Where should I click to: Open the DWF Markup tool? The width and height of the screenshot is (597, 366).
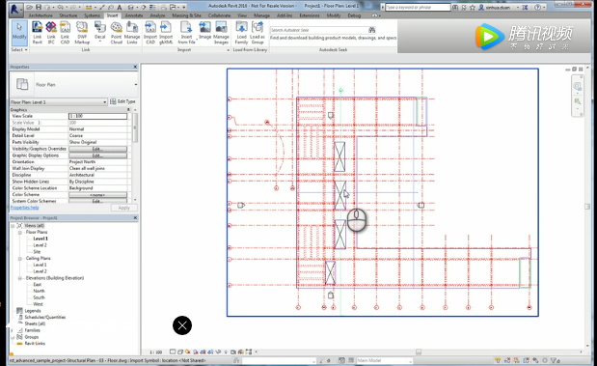pyautogui.click(x=82, y=33)
